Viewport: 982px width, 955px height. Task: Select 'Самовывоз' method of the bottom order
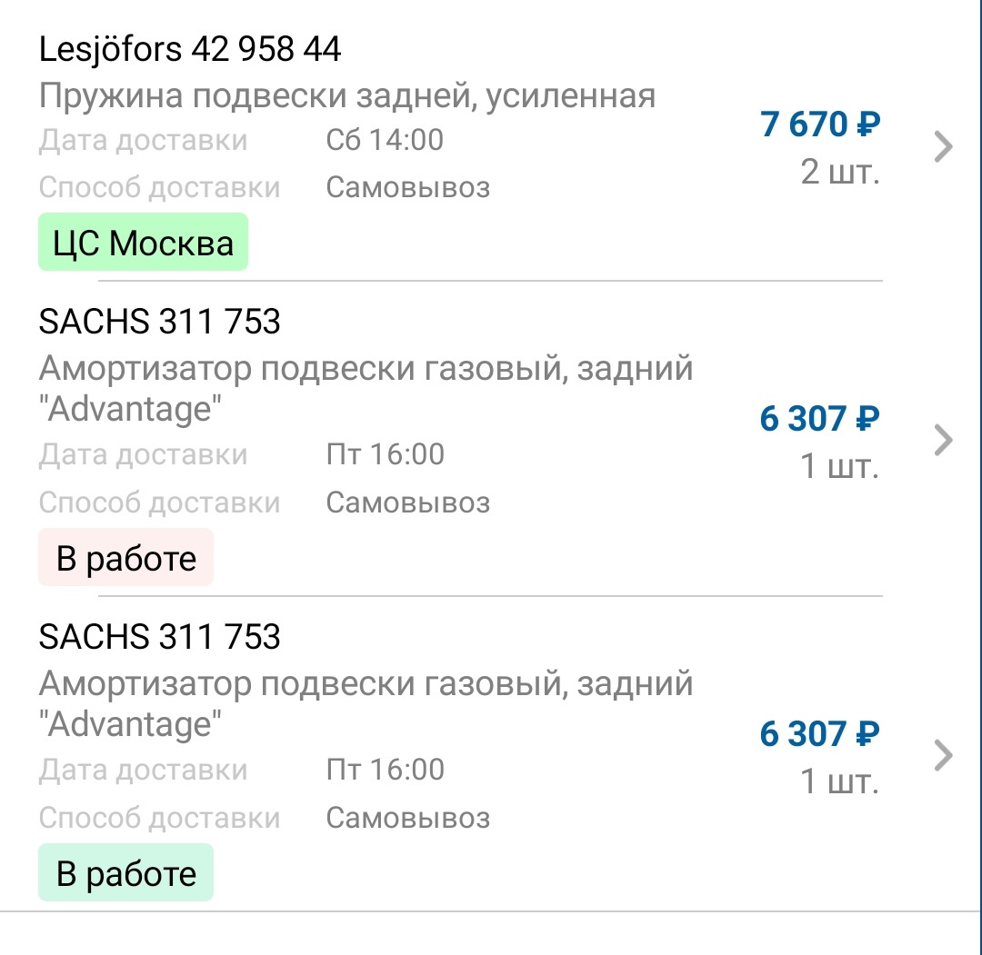(x=408, y=818)
